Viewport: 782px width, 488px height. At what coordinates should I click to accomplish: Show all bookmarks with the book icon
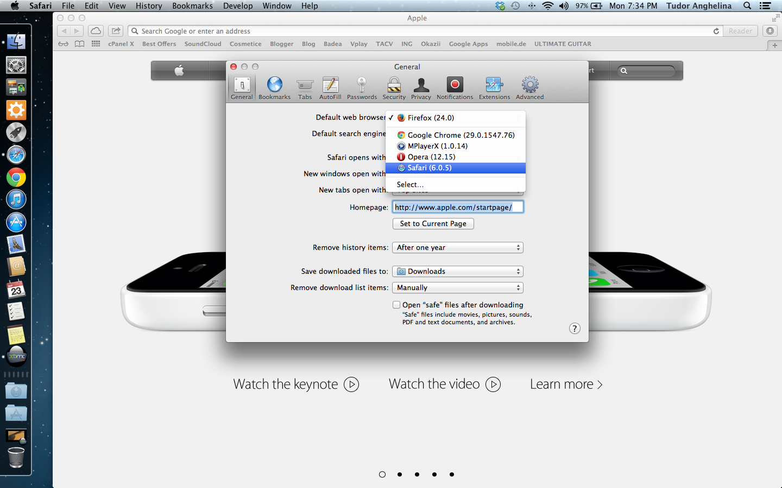coord(80,44)
